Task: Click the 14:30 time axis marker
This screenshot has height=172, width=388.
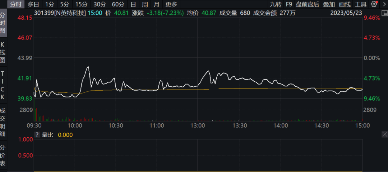Action: (322, 126)
